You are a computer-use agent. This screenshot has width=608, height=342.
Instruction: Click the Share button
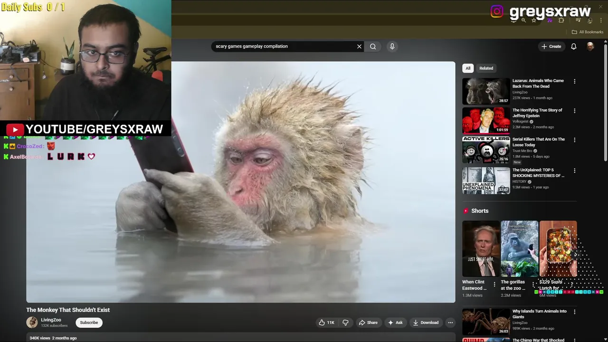pyautogui.click(x=368, y=323)
